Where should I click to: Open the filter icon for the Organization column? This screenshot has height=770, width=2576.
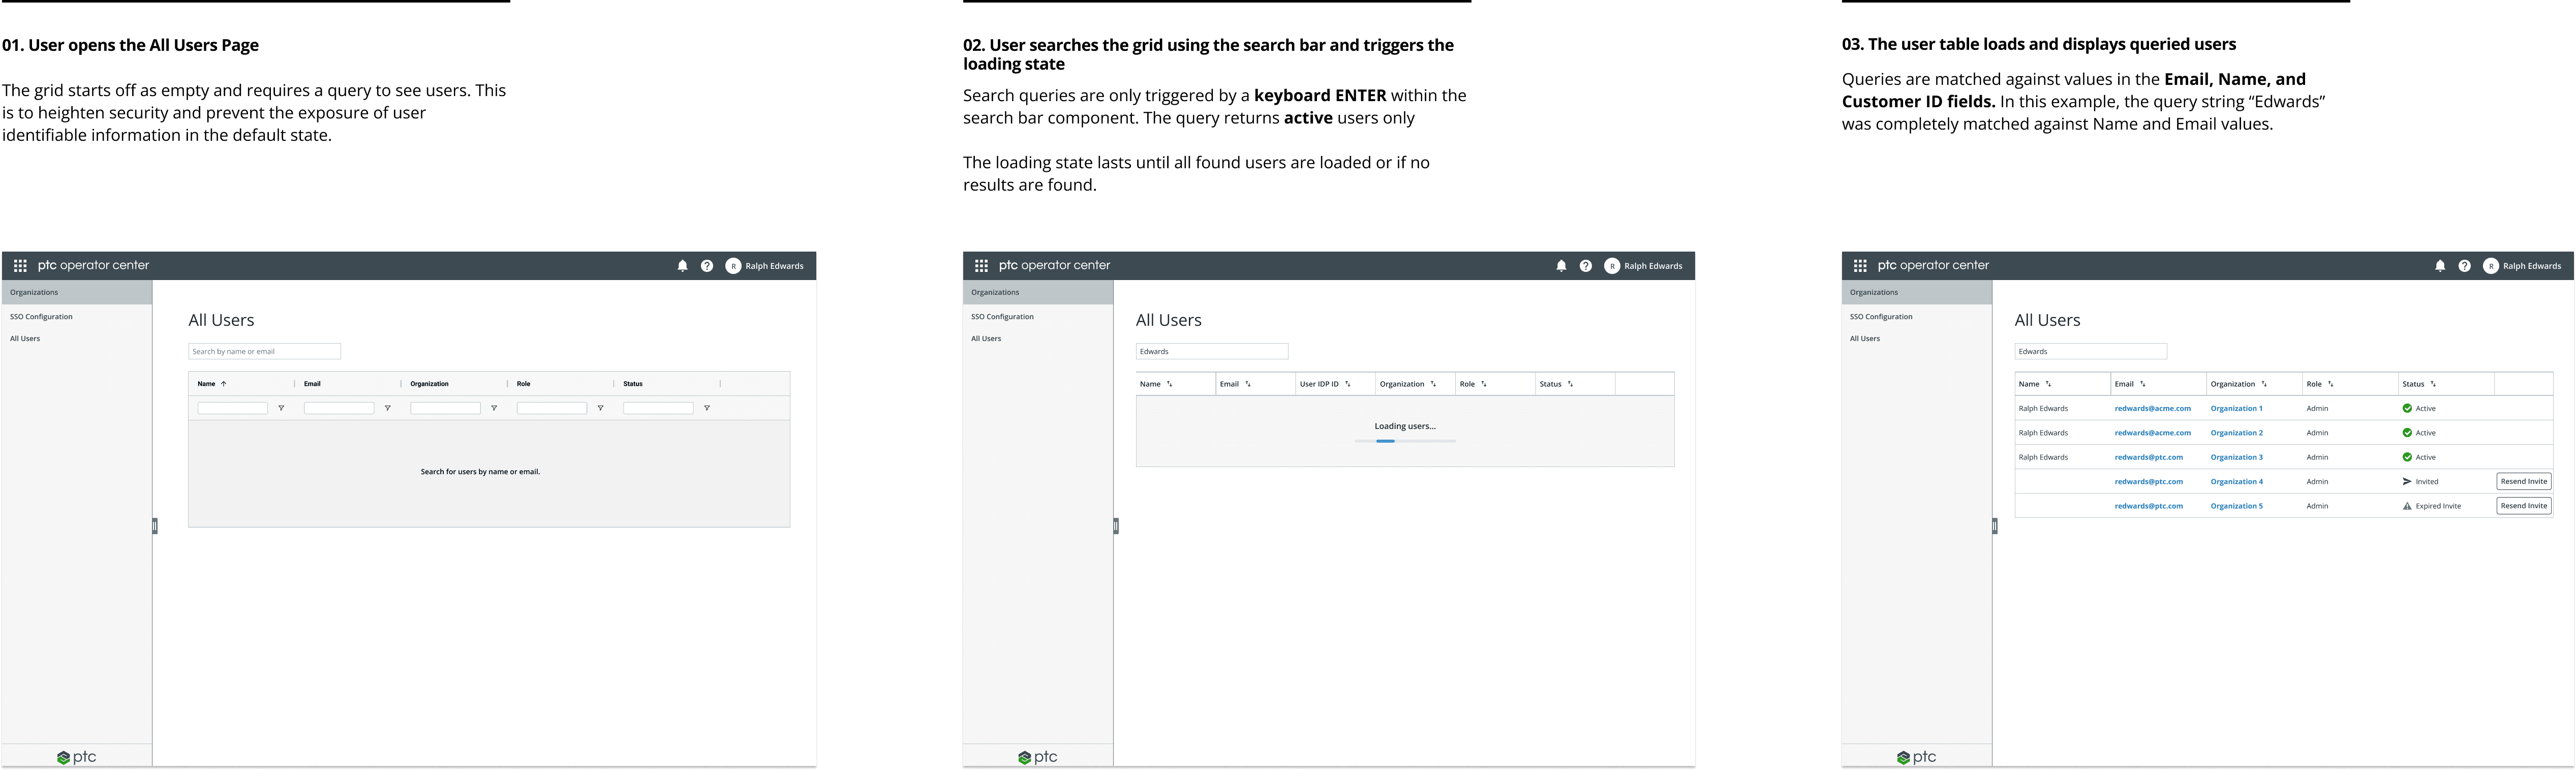tap(494, 408)
